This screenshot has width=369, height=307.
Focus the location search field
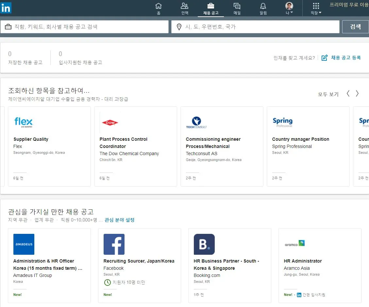[255, 27]
